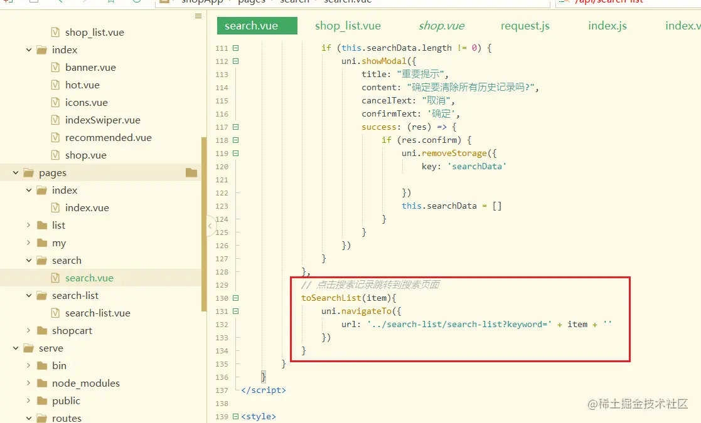Image resolution: width=701 pixels, height=423 pixels.
Task: Toggle code fold marker on line 111
Action: pos(235,48)
